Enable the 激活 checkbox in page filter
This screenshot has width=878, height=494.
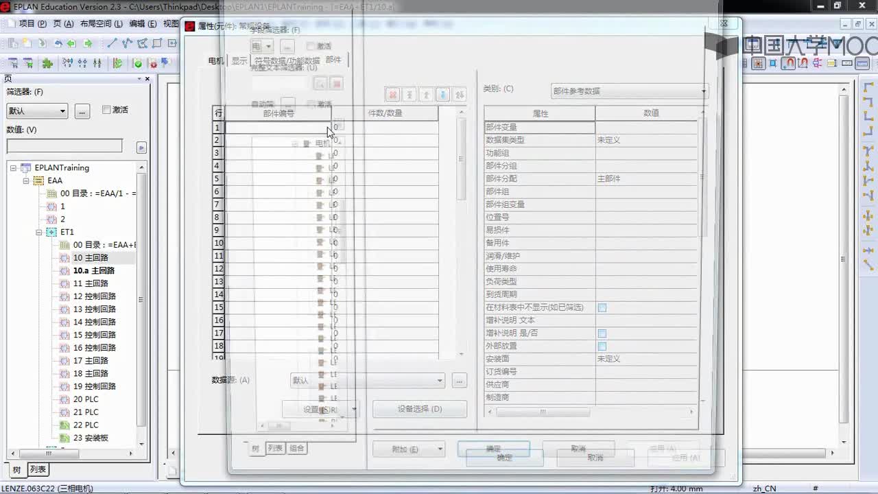(x=106, y=110)
